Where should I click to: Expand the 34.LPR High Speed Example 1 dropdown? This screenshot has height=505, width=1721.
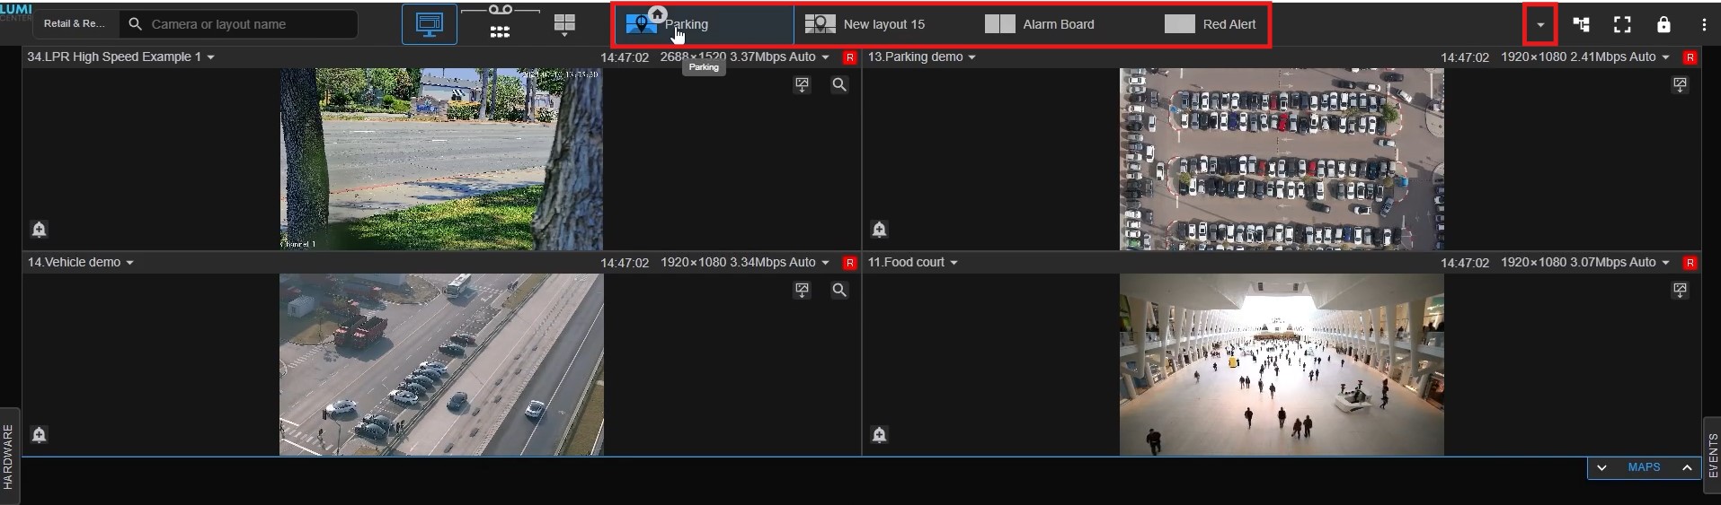210,57
